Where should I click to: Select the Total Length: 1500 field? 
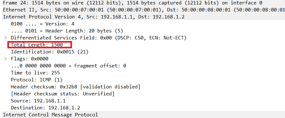point(37,45)
